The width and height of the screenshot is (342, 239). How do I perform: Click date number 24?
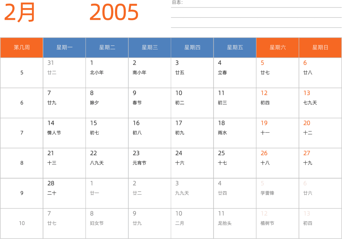coord(179,153)
